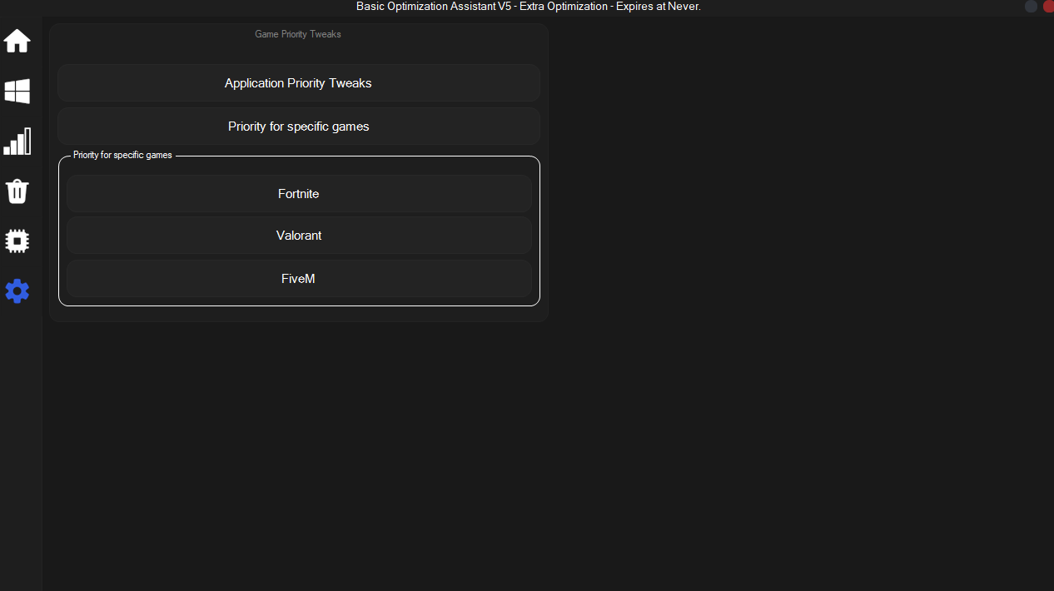Open the Windows tweaks section icon

tap(17, 92)
